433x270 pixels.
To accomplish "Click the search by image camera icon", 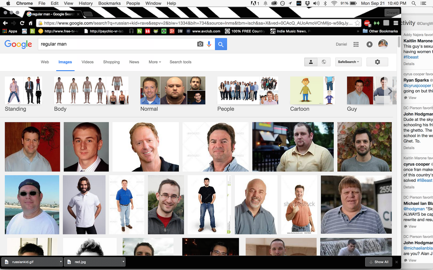I will click(200, 44).
